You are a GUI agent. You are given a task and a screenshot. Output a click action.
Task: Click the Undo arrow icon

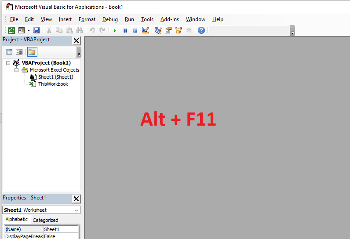[92, 30]
